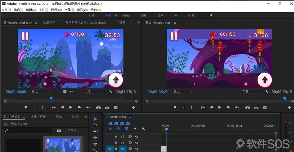Open Google china8 timeline panel menu

click(130, 117)
